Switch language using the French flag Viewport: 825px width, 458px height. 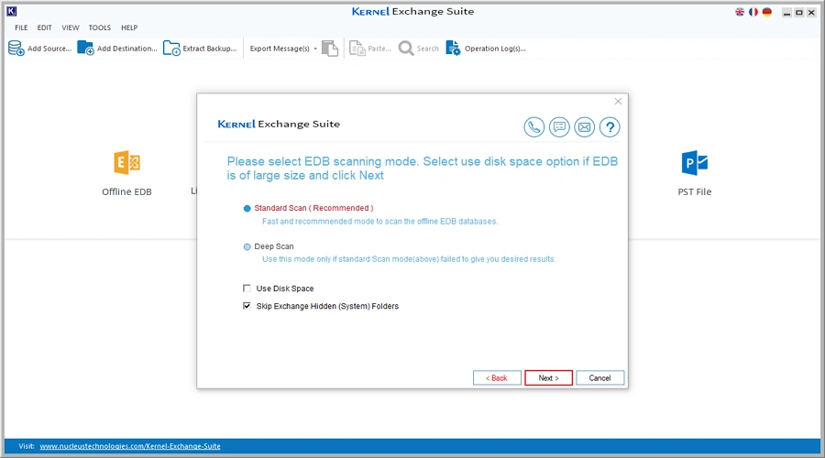pos(753,12)
